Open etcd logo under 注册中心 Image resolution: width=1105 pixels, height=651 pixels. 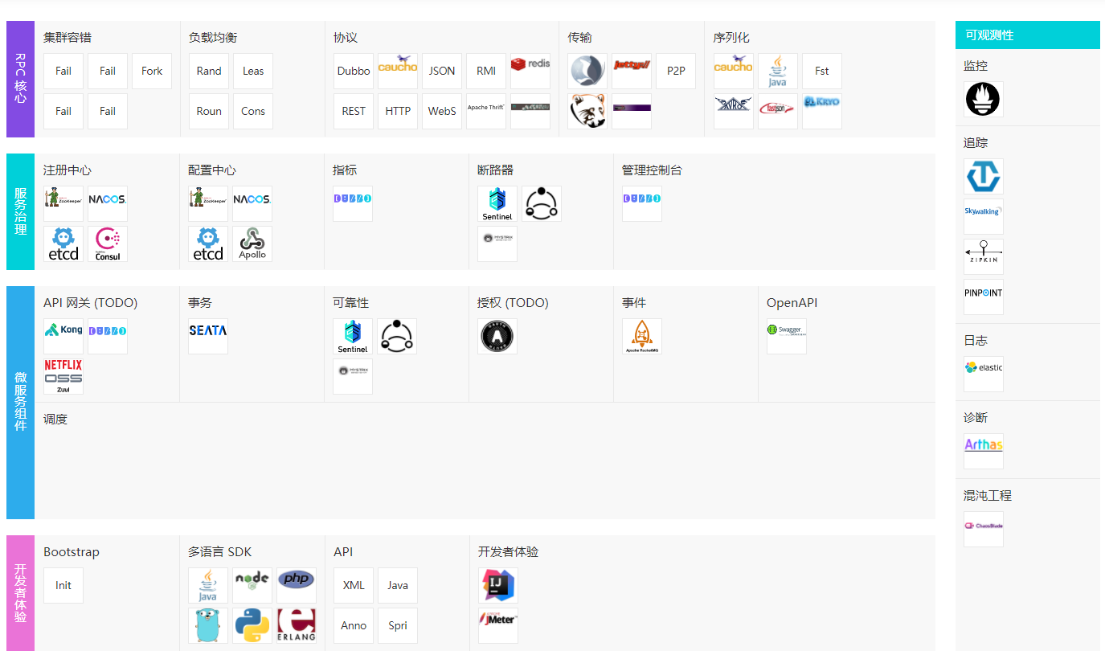click(x=63, y=244)
